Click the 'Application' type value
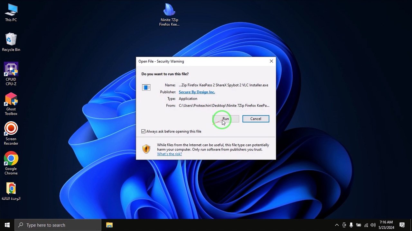Viewport: 412px width, 231px height. [x=188, y=98]
